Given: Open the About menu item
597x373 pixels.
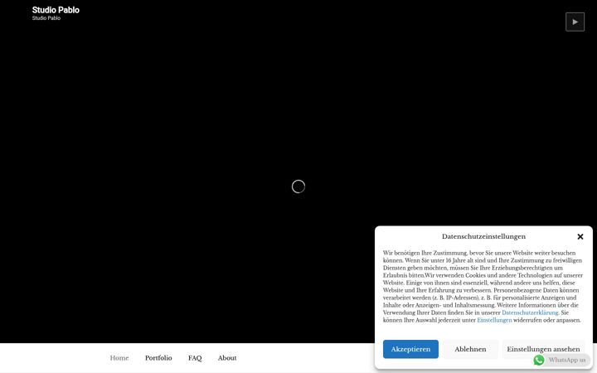Looking at the screenshot, I should click(x=227, y=358).
